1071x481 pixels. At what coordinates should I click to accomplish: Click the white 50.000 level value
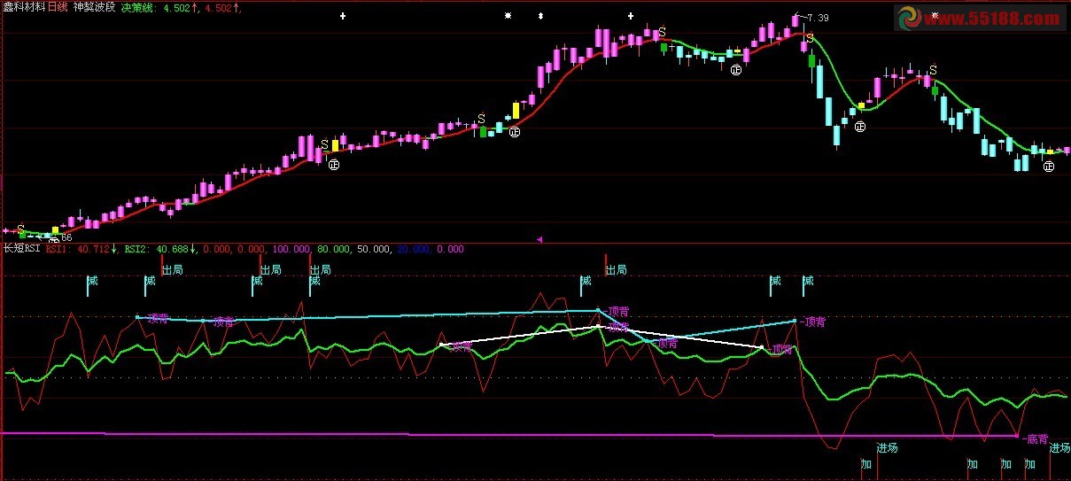[x=373, y=249]
